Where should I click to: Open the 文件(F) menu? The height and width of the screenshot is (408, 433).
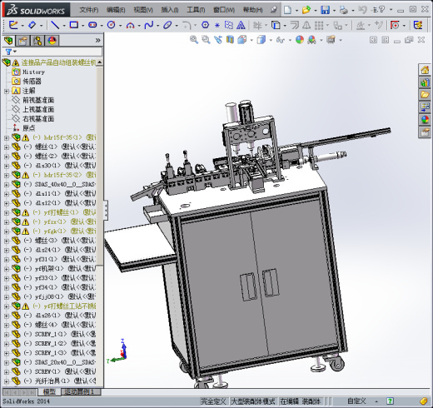pos(89,10)
